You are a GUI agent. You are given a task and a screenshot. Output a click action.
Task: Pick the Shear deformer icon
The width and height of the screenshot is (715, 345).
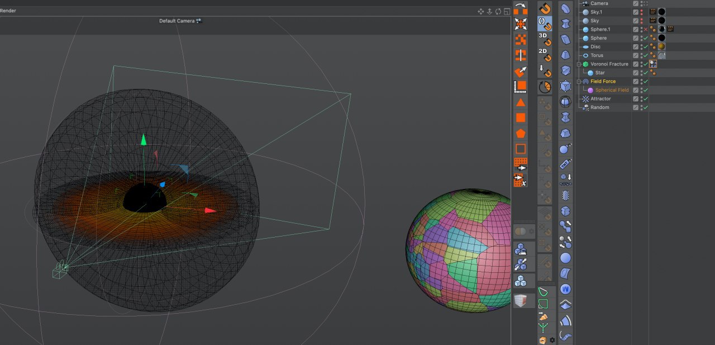(x=565, y=40)
